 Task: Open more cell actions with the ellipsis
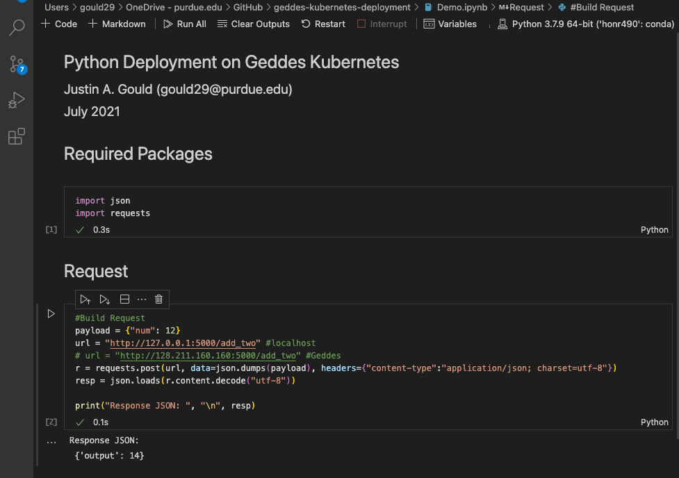[142, 299]
